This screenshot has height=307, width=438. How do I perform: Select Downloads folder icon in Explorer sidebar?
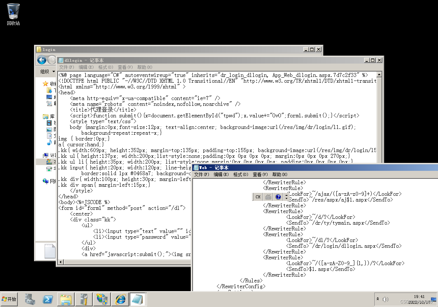49,90
